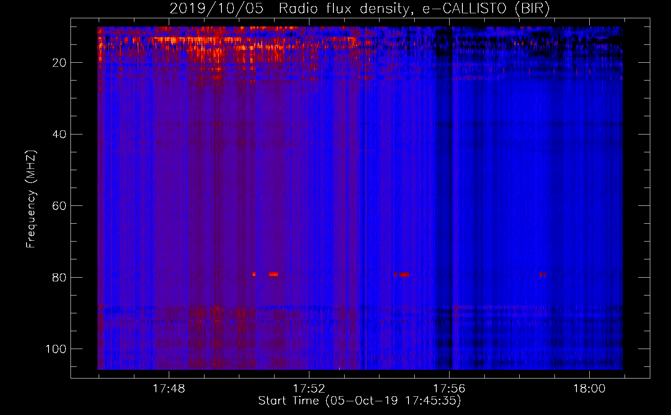This screenshot has width=671, height=415.
Task: Click the plot title '2019/10/05 Radio flux density'
Action: (289, 9)
